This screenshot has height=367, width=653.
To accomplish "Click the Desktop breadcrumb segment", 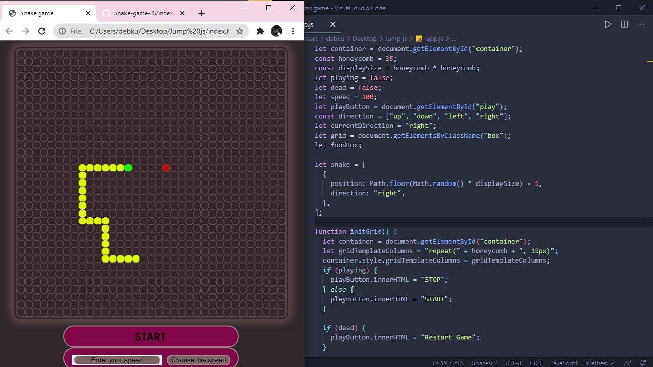I will click(364, 38).
